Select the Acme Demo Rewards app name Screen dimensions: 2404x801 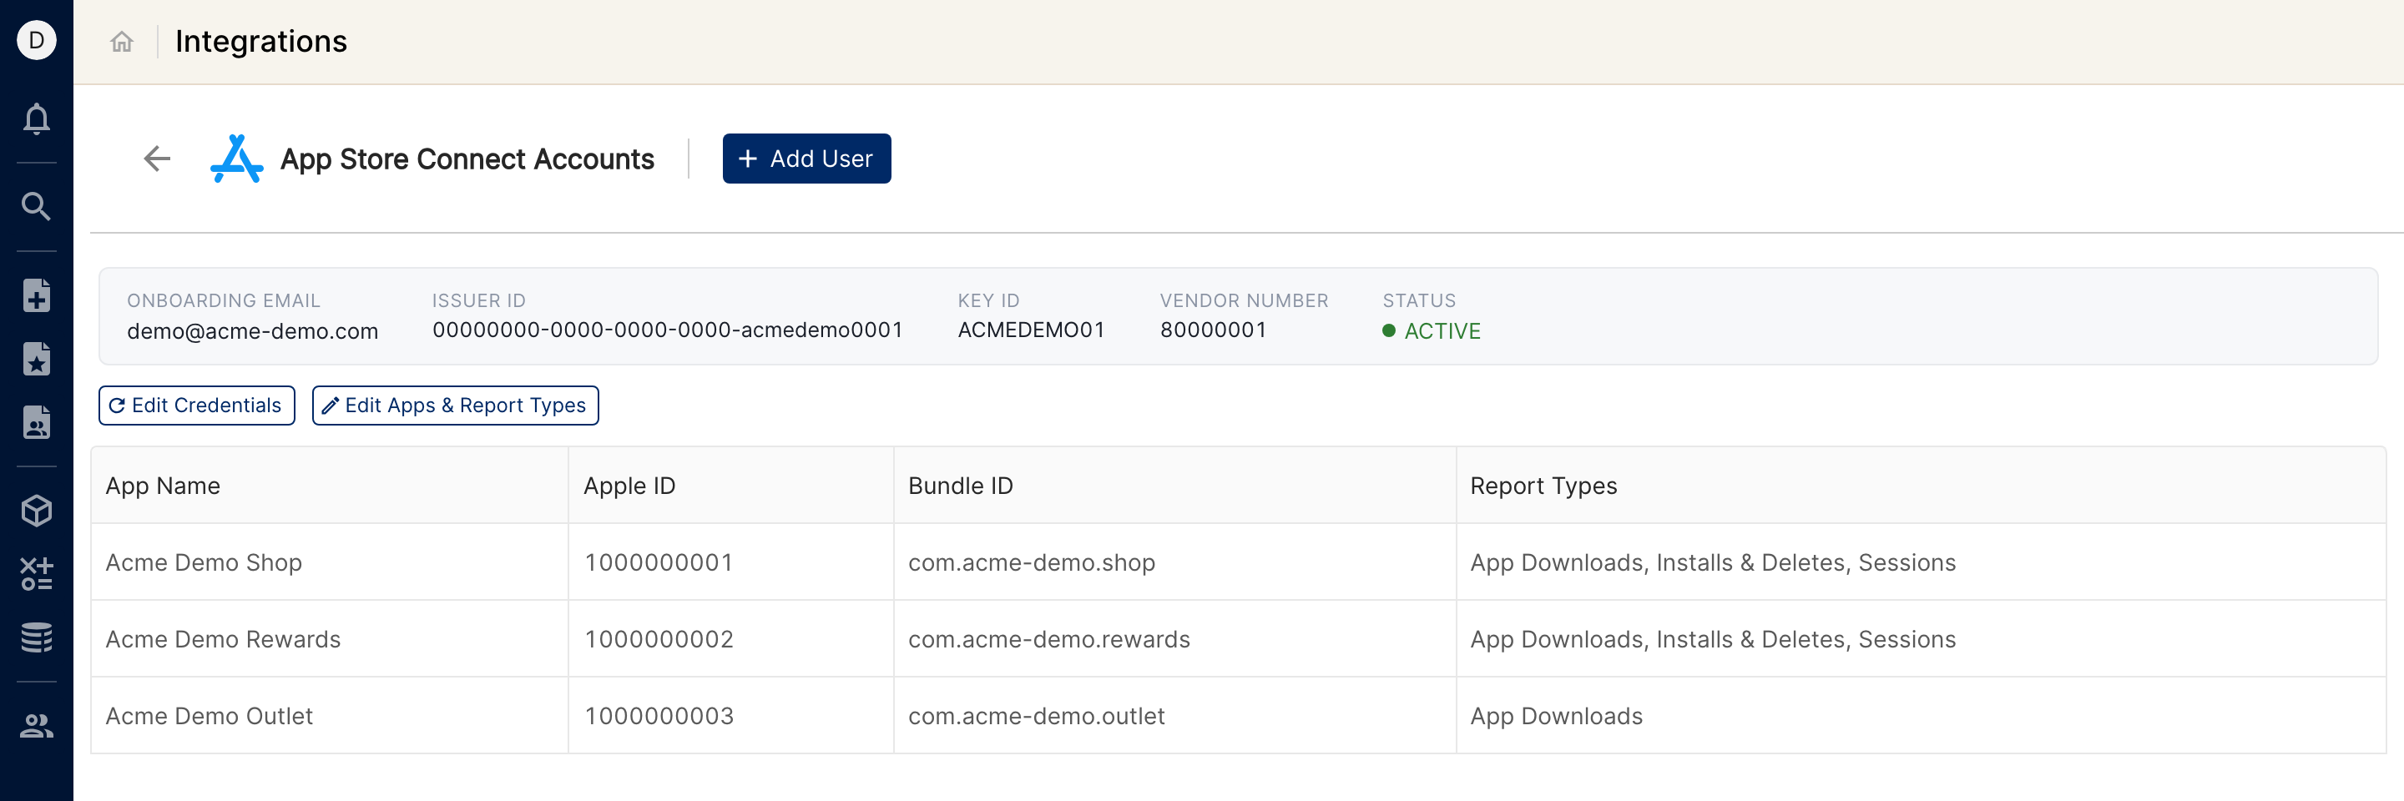223,639
